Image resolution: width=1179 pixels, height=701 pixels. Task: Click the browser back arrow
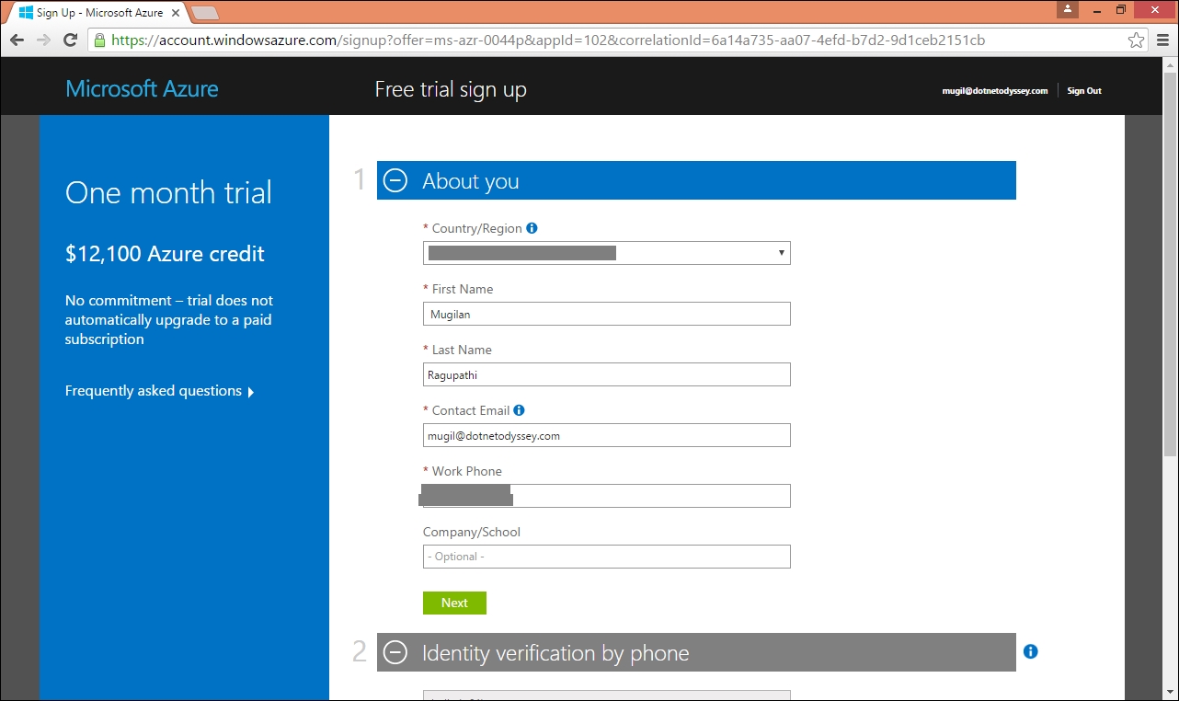pos(17,40)
